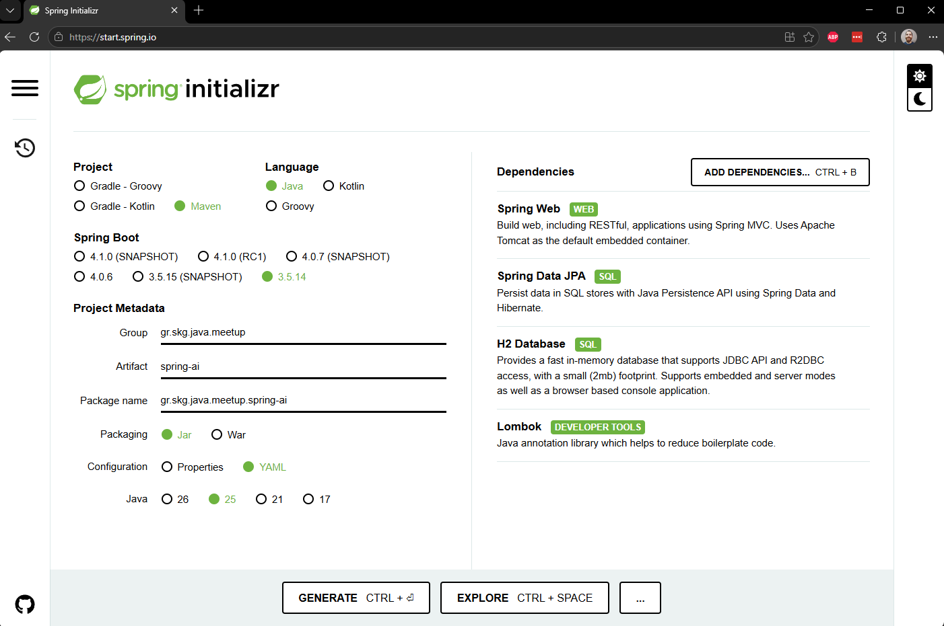Screen dimensions: 944x626
Task: Reload the page
Action: (34, 37)
